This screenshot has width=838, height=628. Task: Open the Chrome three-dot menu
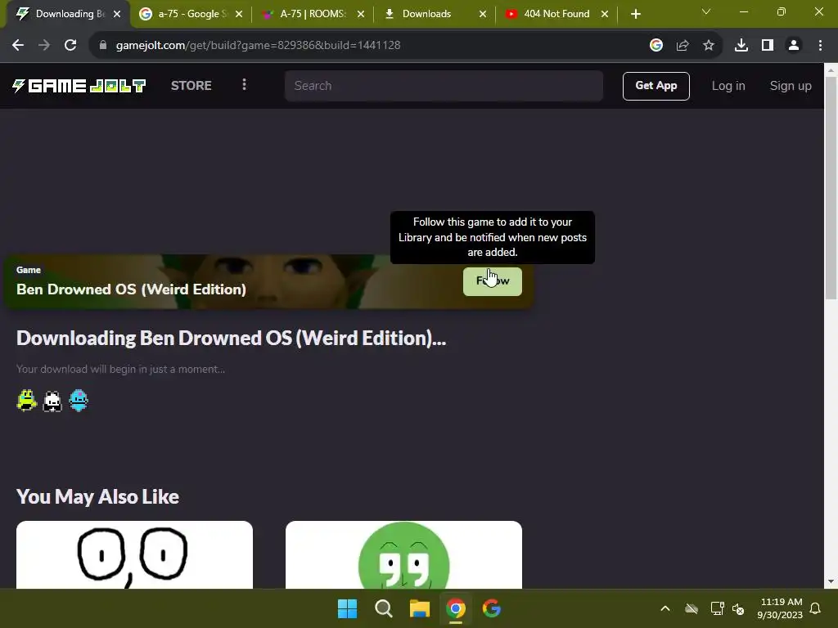click(820, 46)
